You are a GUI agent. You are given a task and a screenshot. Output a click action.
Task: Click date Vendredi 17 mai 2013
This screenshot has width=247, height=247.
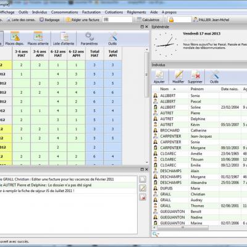click(202, 33)
